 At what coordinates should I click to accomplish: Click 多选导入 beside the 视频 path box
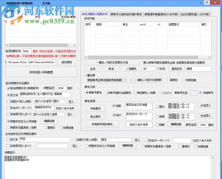(x=206, y=116)
